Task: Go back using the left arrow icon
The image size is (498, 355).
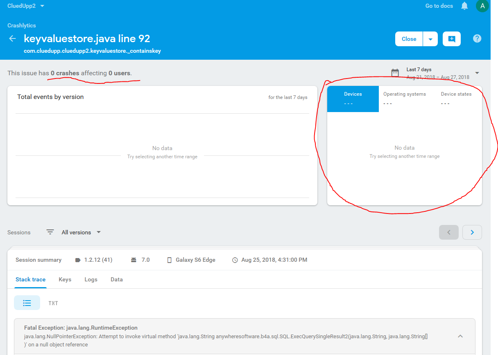Action: pyautogui.click(x=13, y=39)
